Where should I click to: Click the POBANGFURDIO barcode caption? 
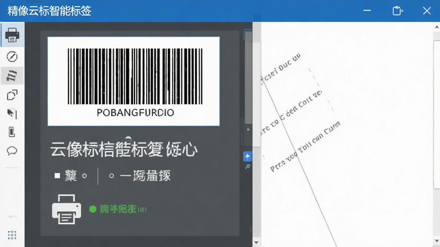[135, 113]
